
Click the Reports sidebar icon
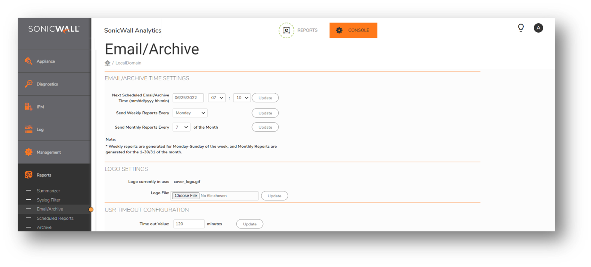coord(29,175)
